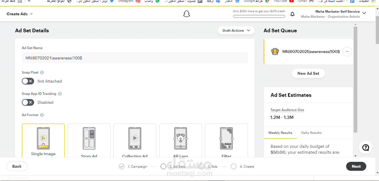Select the Ad Sets step circle
Viewport: 379px width, 181px height.
tap(163, 166)
